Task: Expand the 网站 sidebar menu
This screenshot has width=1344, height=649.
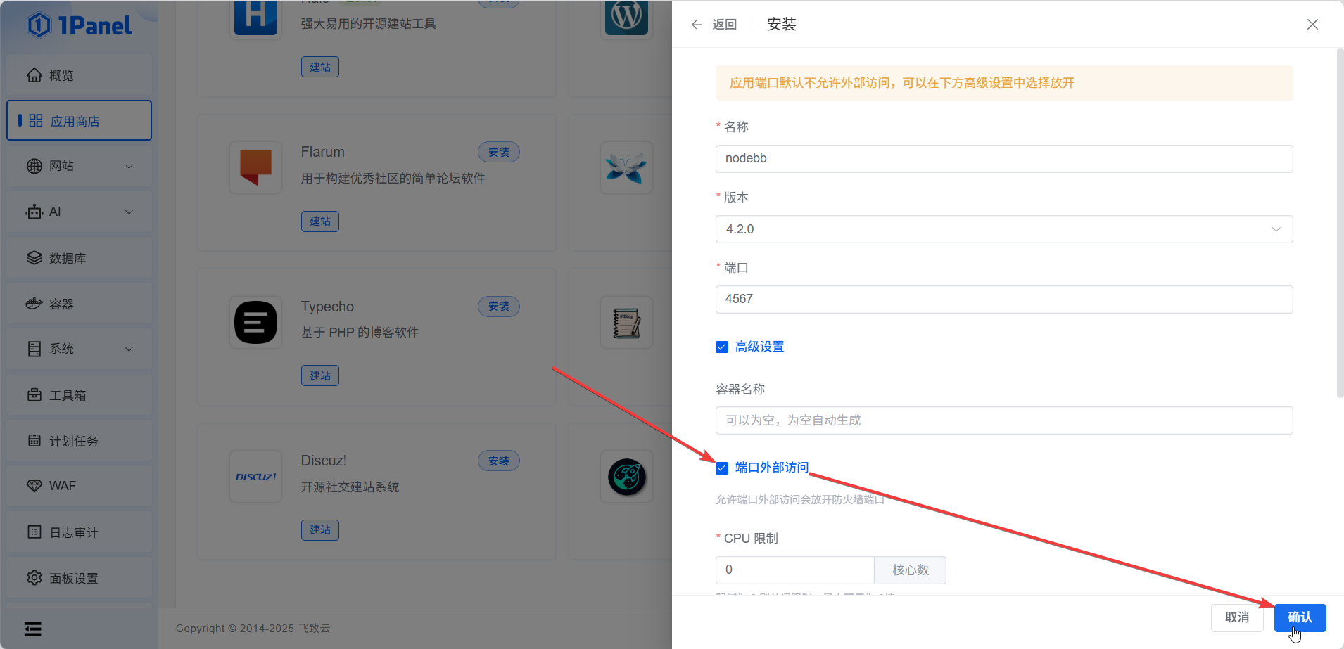Action: (x=79, y=166)
